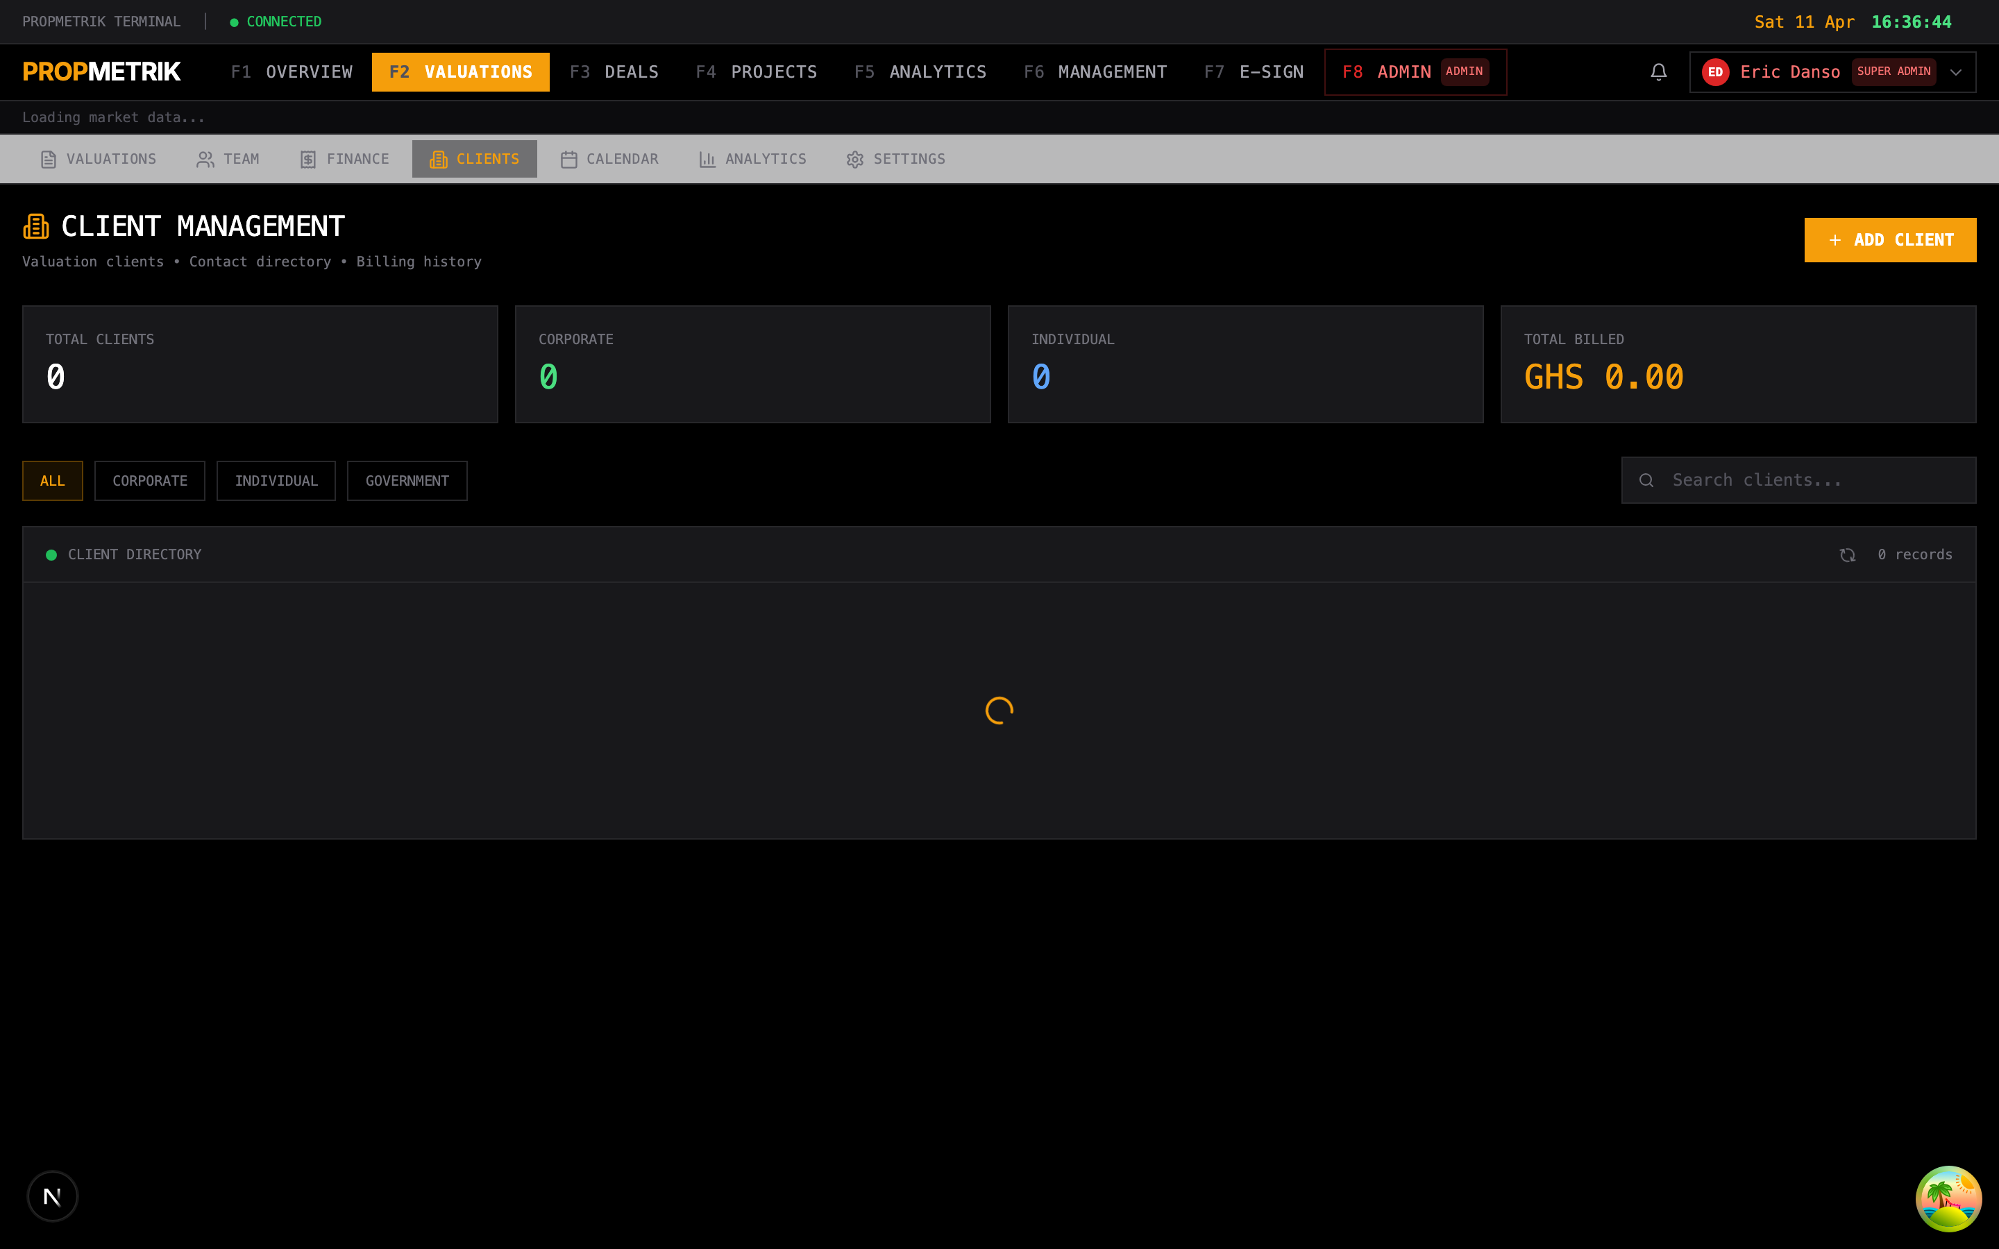
Task: Click the CONNECTED status indicator
Action: click(x=276, y=22)
